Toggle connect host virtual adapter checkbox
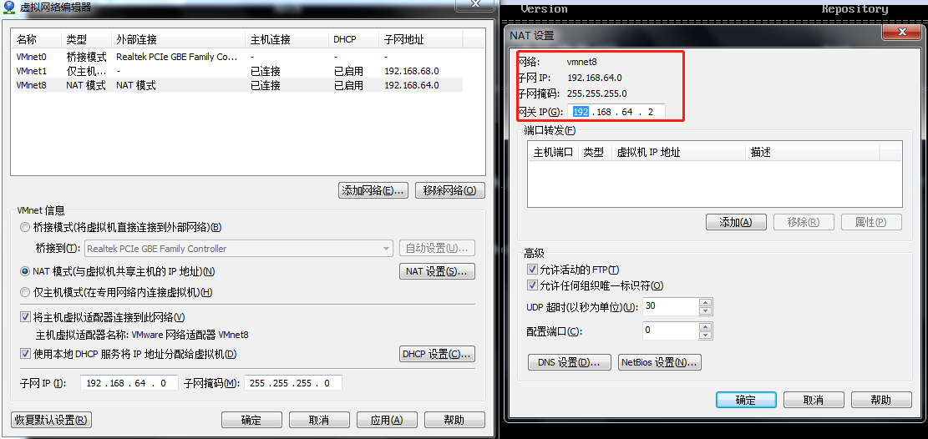 click(x=25, y=316)
